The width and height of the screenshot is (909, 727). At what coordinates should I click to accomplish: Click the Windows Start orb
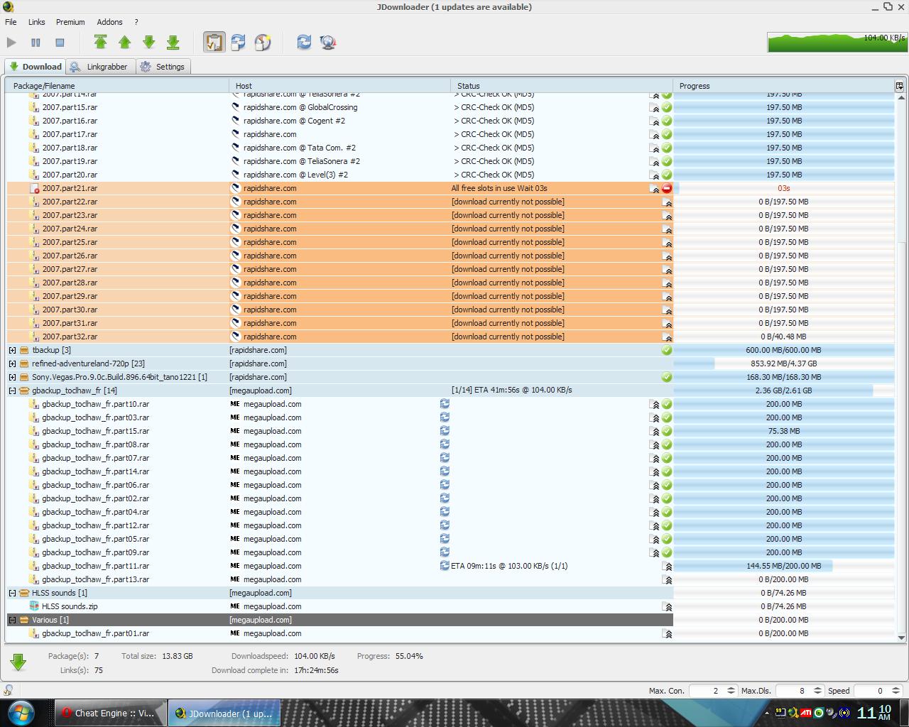(20, 713)
